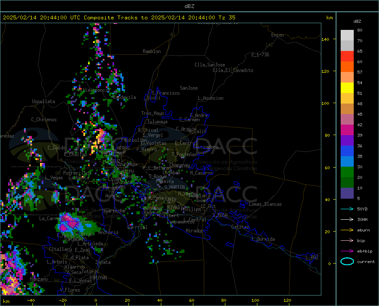
Task: Click the '-40' tick on horizontal km axis
Action: 31,300
